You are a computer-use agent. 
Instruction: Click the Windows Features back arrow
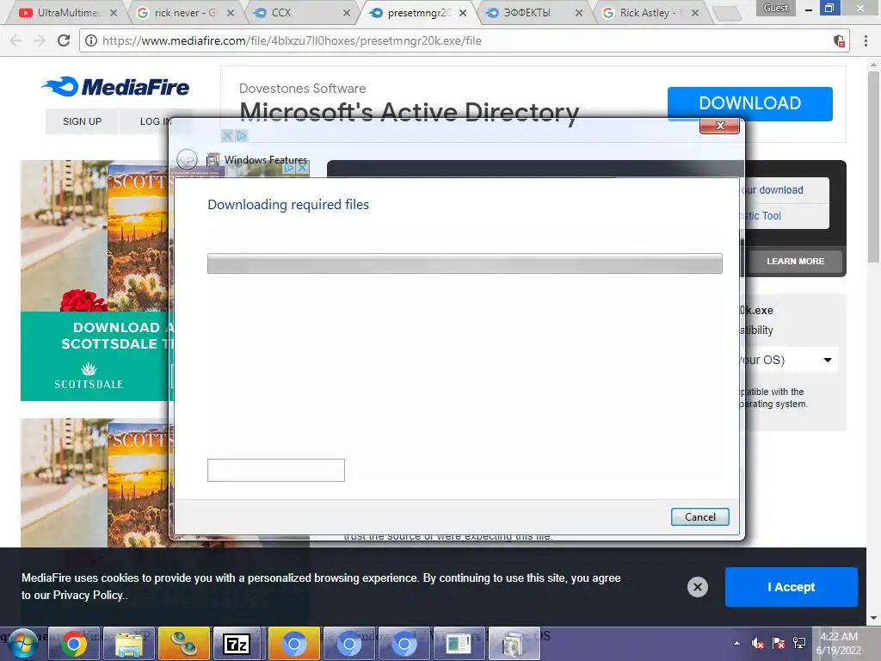(187, 159)
